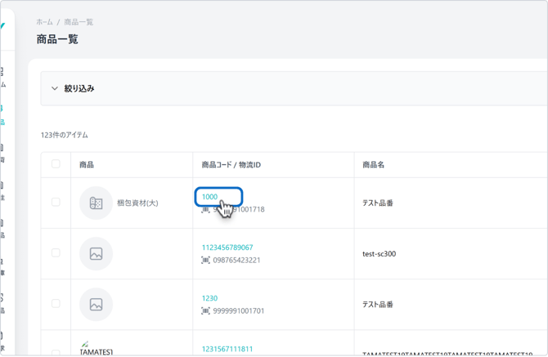Expand the 絞り込み filter chevron
This screenshot has height=357, width=548.
(x=55, y=88)
